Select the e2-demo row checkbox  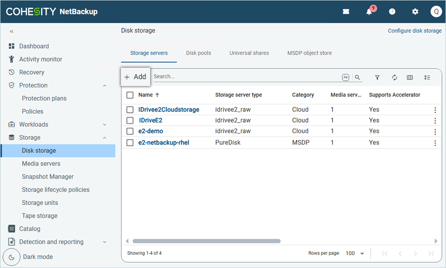click(130, 132)
